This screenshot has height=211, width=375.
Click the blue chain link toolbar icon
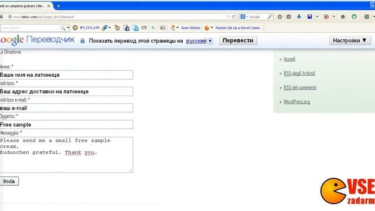pos(104,28)
